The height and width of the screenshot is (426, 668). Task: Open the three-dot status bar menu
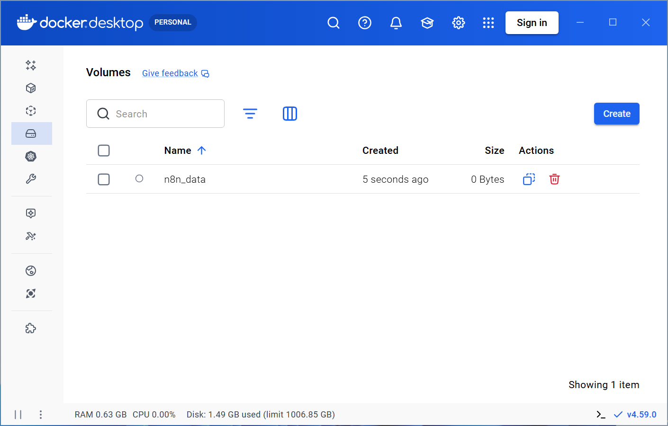(41, 414)
